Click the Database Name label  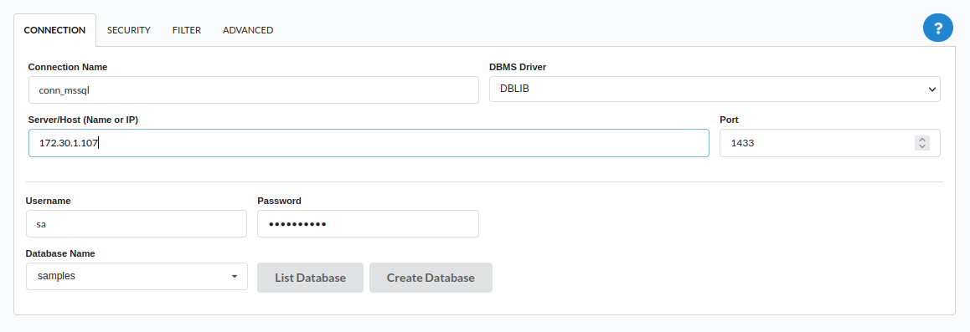pyautogui.click(x=60, y=253)
